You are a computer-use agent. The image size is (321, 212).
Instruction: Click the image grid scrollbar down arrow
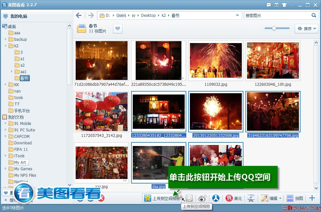pos(316,188)
